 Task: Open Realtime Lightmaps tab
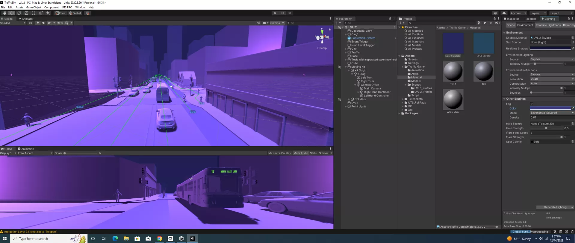(x=548, y=25)
